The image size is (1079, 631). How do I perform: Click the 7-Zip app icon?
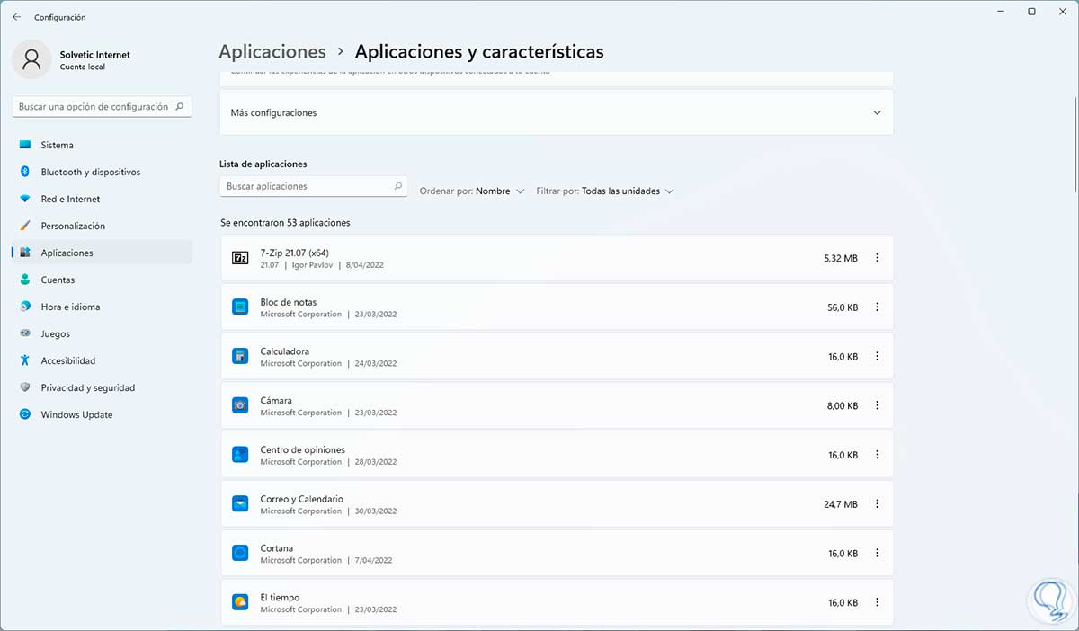click(240, 258)
